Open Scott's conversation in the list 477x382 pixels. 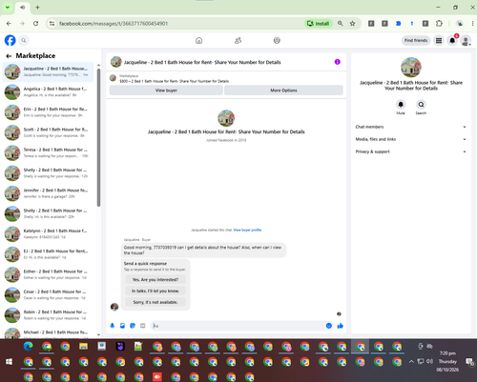coord(48,132)
